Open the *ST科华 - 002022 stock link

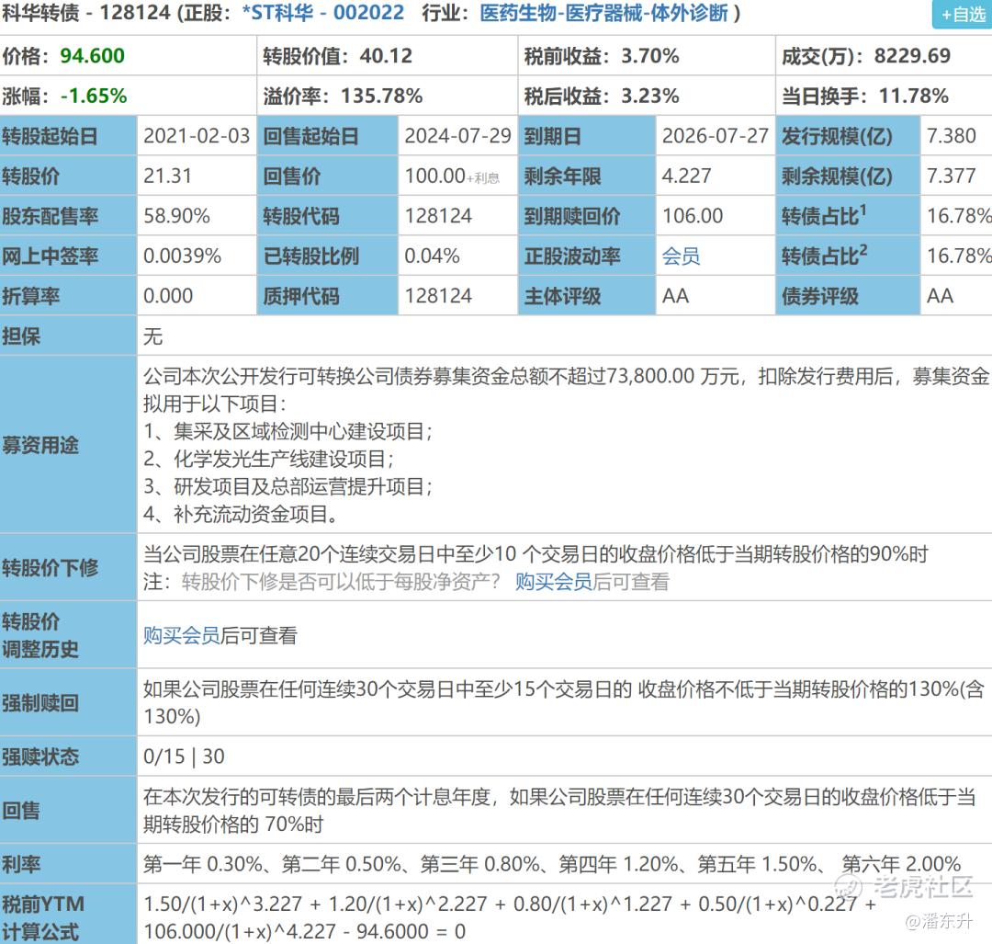[323, 13]
